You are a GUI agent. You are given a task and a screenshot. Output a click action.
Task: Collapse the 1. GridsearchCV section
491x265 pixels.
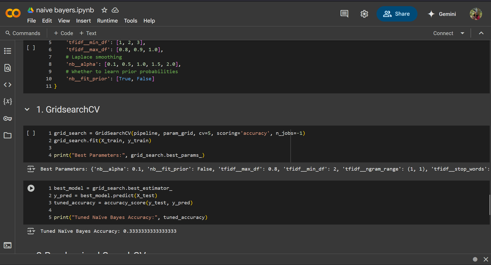27,110
